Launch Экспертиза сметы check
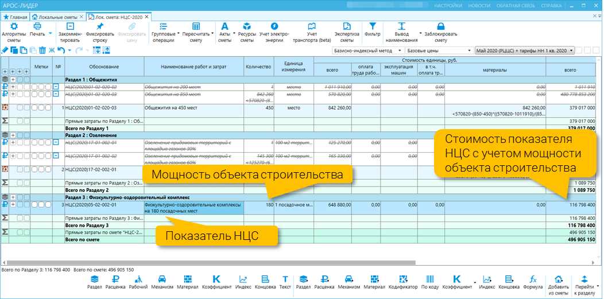Viewport: 604px width, 299px height. point(347,26)
